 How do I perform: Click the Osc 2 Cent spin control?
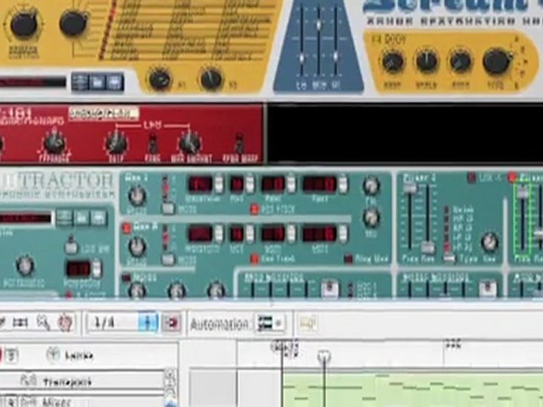point(343,234)
